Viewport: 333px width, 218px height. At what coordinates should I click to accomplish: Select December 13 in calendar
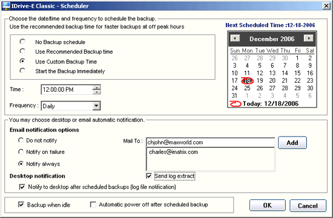pyautogui.click(x=272, y=73)
